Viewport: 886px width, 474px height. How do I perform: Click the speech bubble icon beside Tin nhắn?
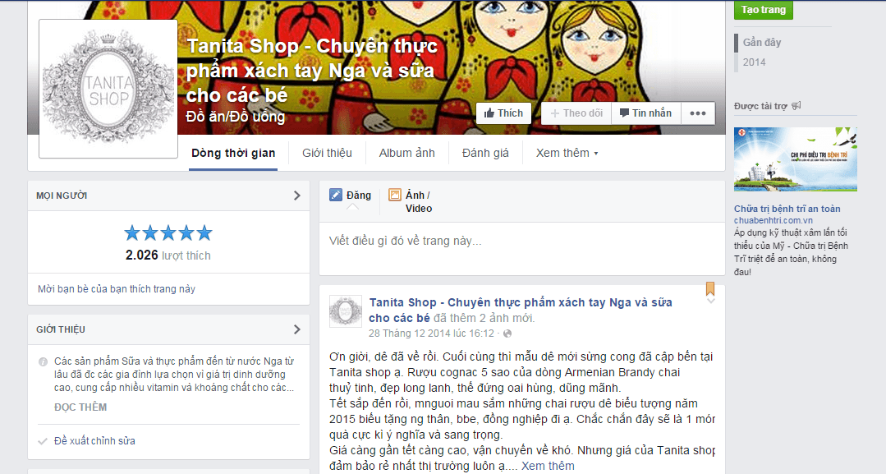click(624, 113)
